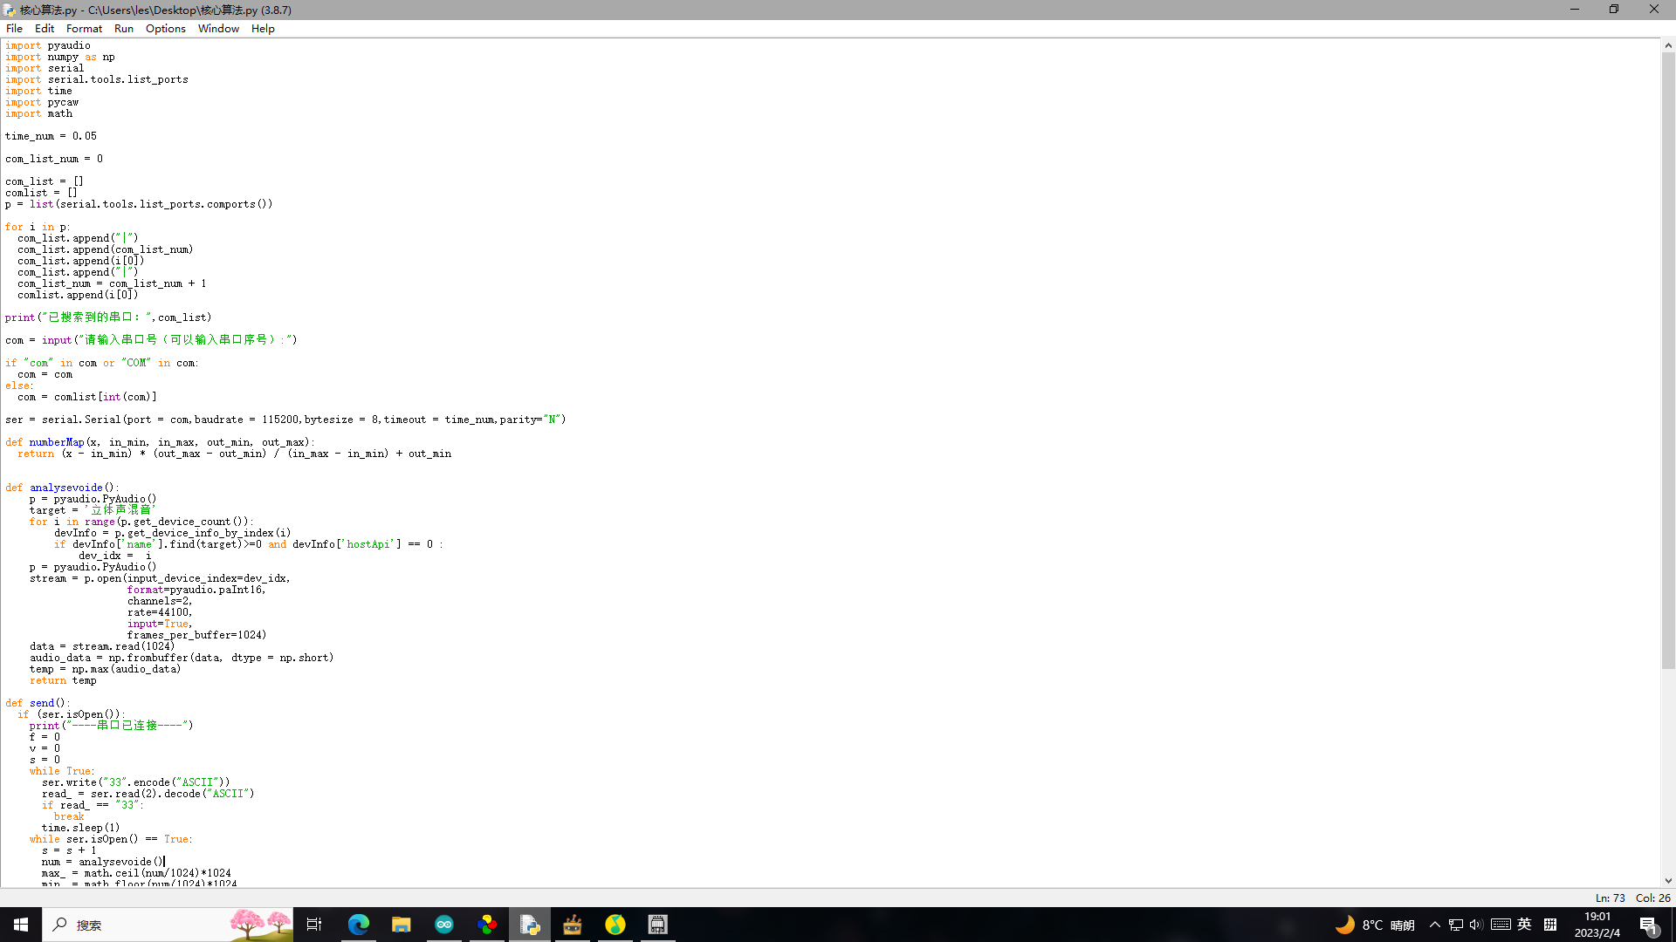This screenshot has height=942, width=1676.
Task: Open the colorful pinwheel app on taskbar
Action: click(487, 925)
